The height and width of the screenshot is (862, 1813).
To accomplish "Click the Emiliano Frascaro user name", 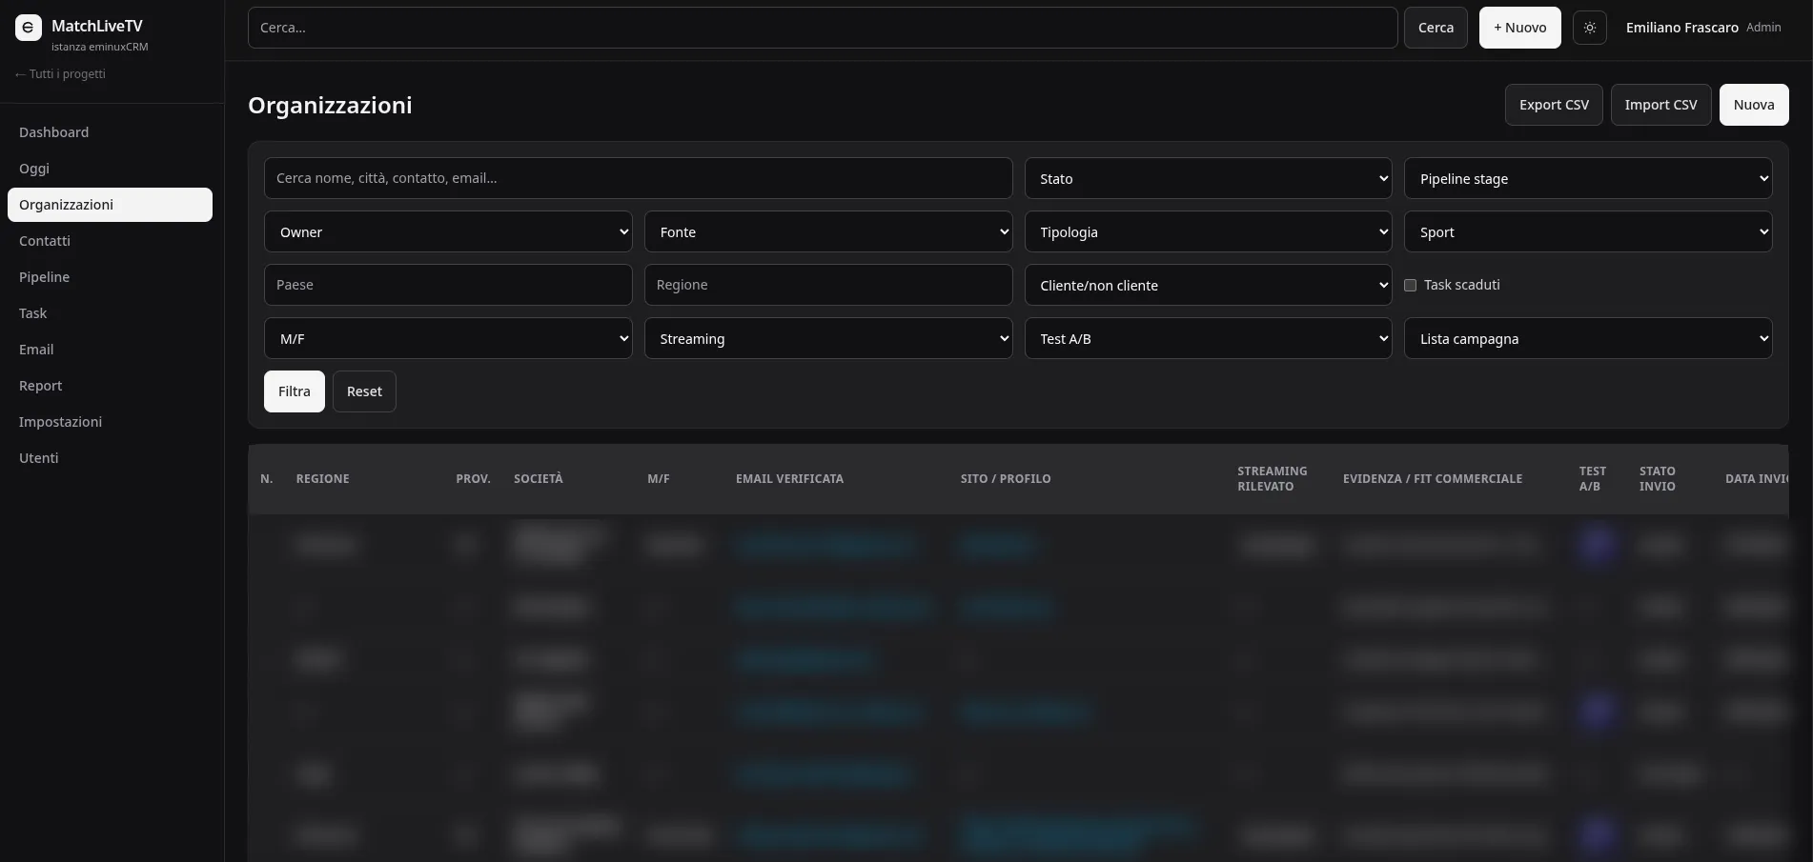I will pos(1681,28).
